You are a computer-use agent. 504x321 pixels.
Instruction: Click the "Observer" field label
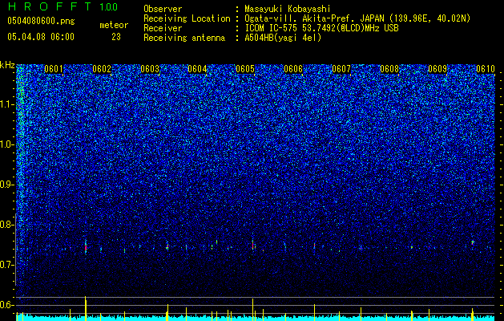163,9
